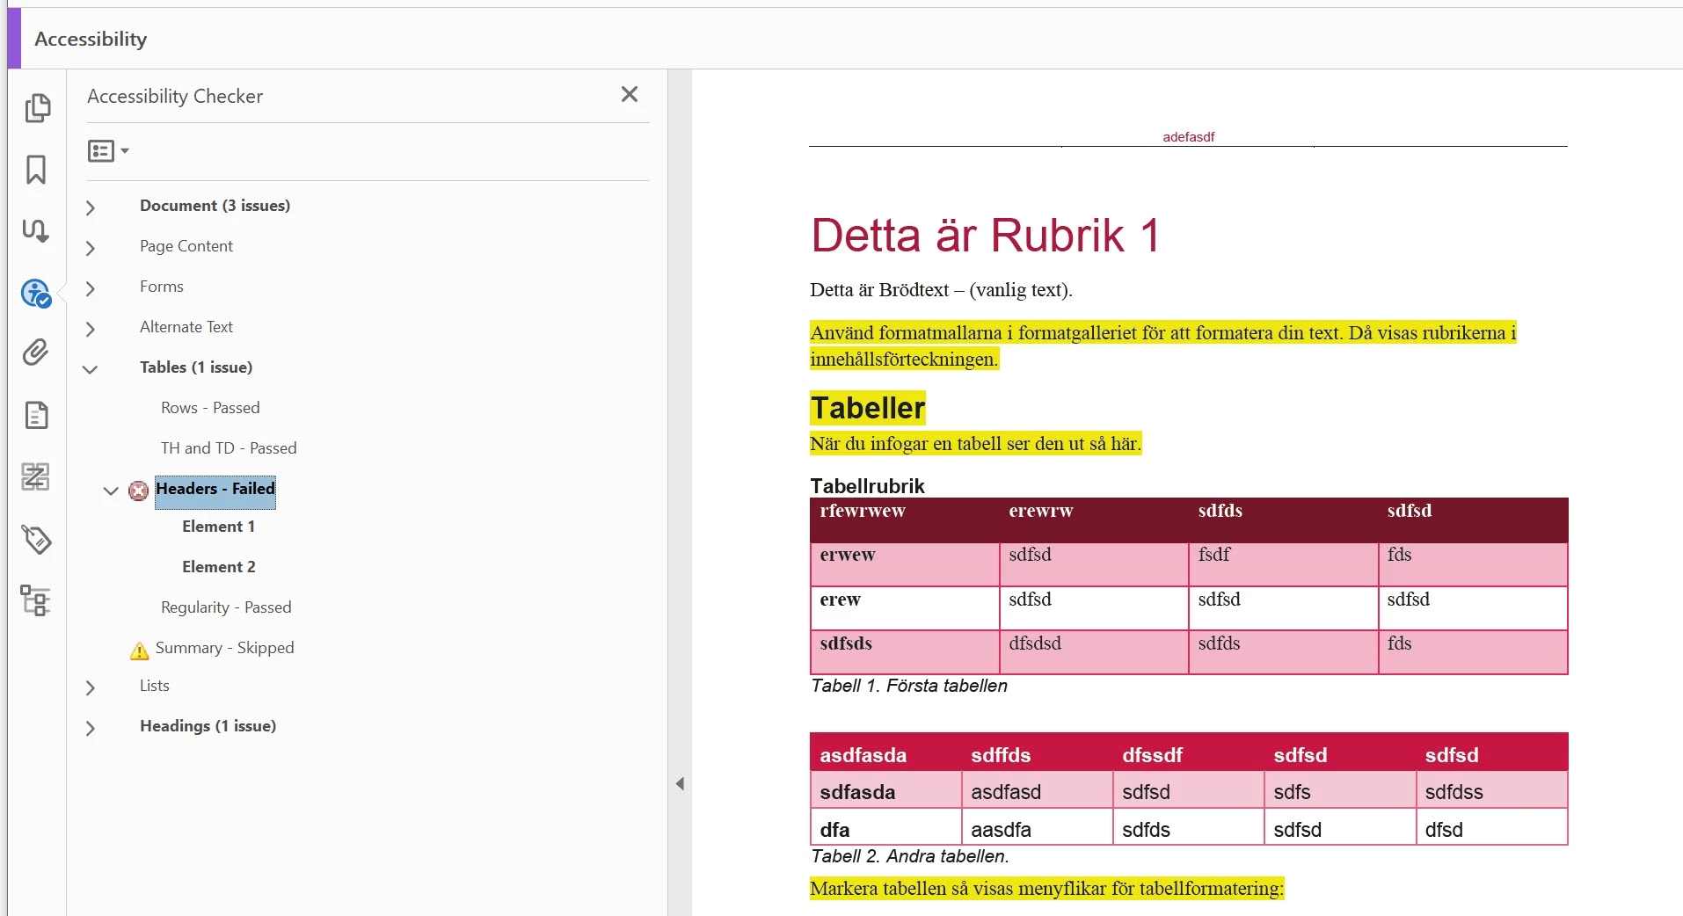The image size is (1683, 916).
Task: Expand the Headings (1 issue) node
Action: coord(90,728)
